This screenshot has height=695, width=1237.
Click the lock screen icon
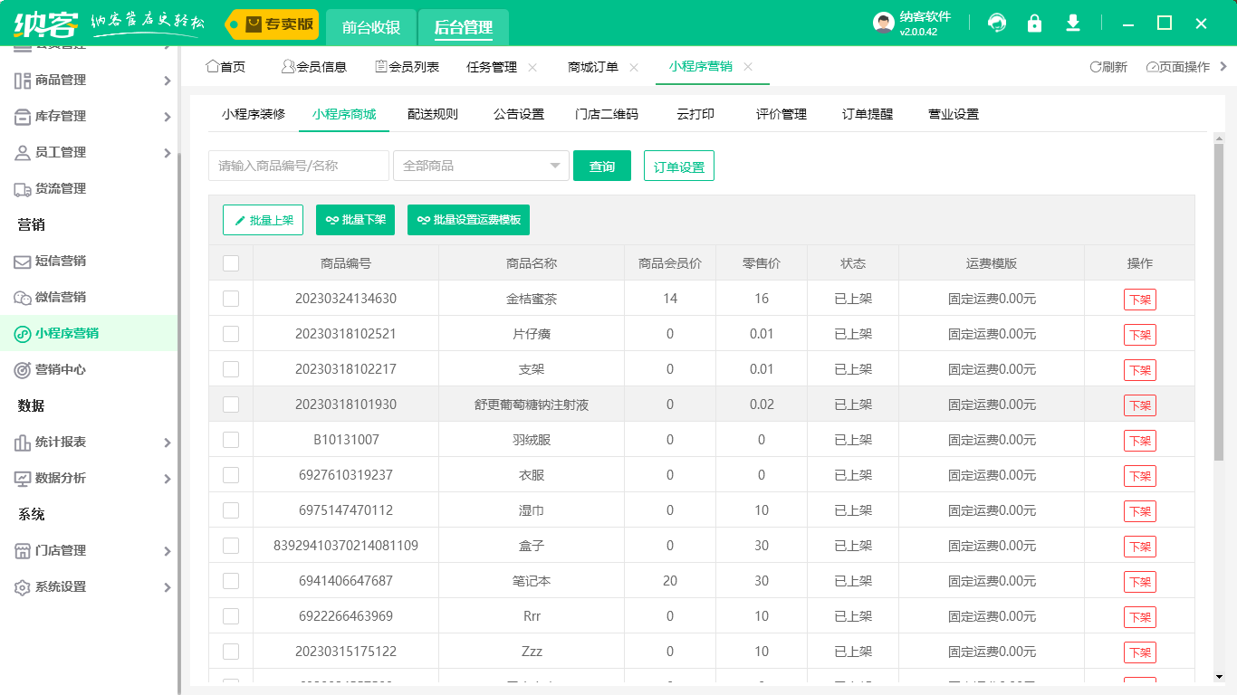coord(1034,24)
